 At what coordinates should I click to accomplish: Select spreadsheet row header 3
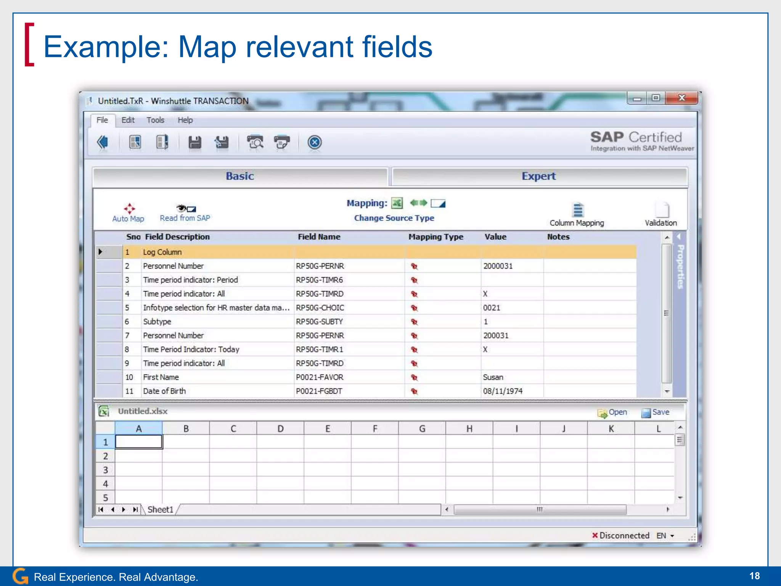105,470
